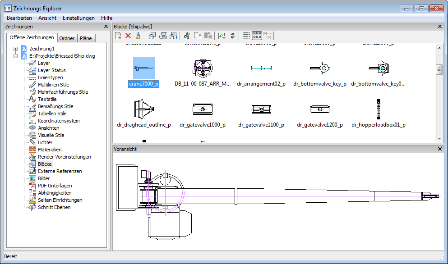Switch to the Ordner tab
This screenshot has width=448, height=264.
pyautogui.click(x=67, y=38)
